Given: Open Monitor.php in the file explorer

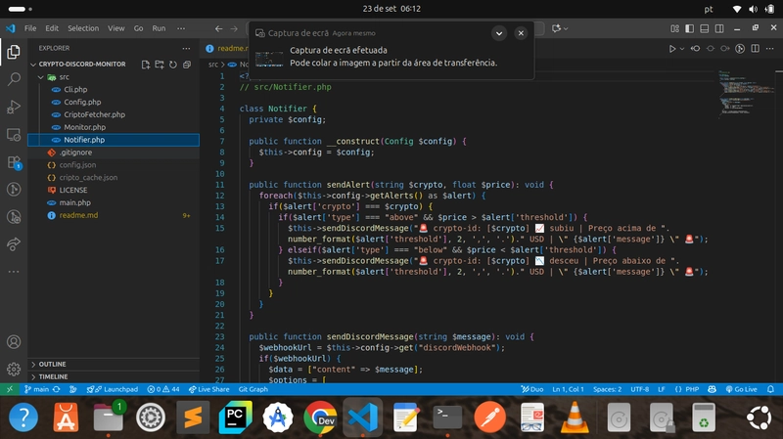Looking at the screenshot, I should coord(85,127).
